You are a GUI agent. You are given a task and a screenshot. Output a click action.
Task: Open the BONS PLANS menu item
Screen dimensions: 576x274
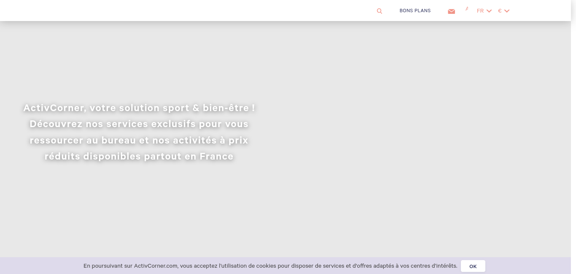(415, 11)
